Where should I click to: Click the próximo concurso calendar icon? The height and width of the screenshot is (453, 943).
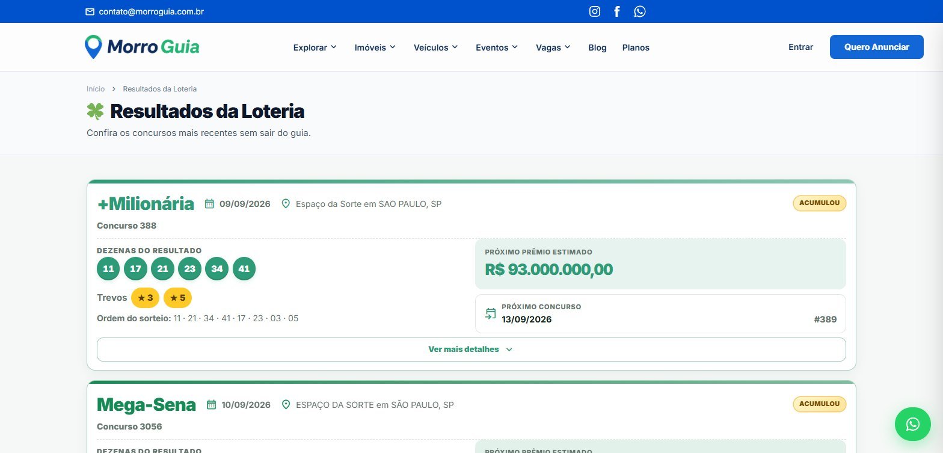(x=491, y=313)
